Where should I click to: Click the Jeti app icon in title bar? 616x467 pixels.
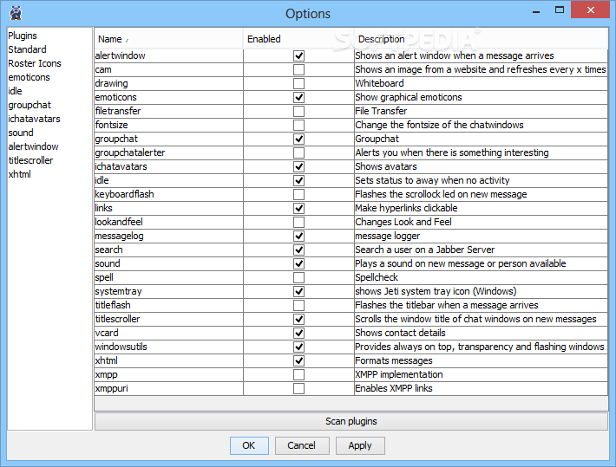pos(16,13)
